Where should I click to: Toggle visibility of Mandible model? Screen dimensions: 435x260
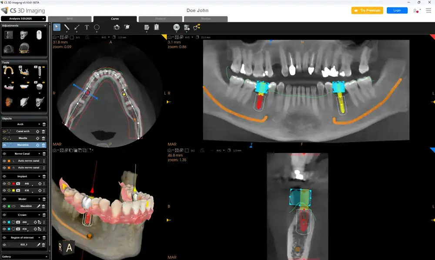tap(4, 206)
